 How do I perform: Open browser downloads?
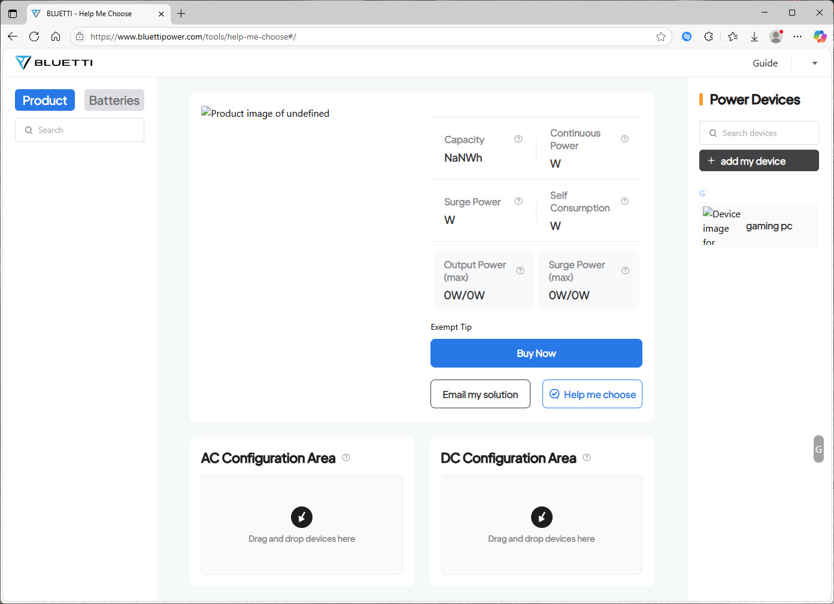pos(754,37)
